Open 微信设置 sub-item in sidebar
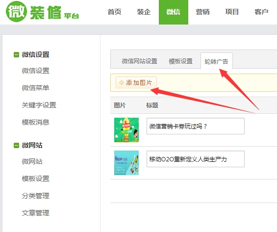277x232 pixels. pos(35,71)
